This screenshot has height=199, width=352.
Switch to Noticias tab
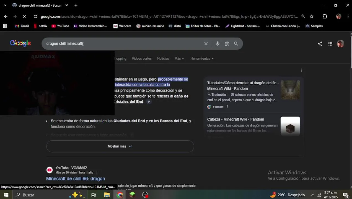point(163,59)
